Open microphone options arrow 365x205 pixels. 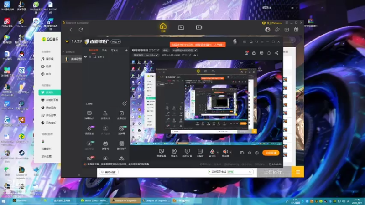point(218,152)
